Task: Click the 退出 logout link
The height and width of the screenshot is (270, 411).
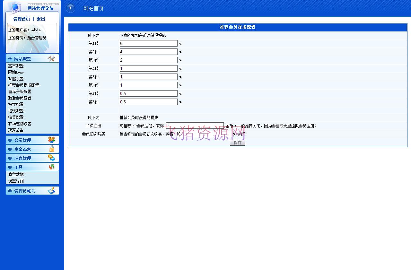Action: click(x=41, y=19)
